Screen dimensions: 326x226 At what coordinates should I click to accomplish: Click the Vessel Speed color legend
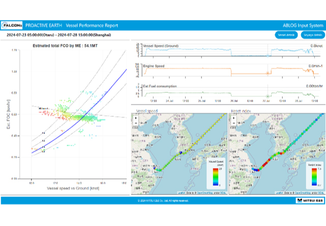pos(216,176)
